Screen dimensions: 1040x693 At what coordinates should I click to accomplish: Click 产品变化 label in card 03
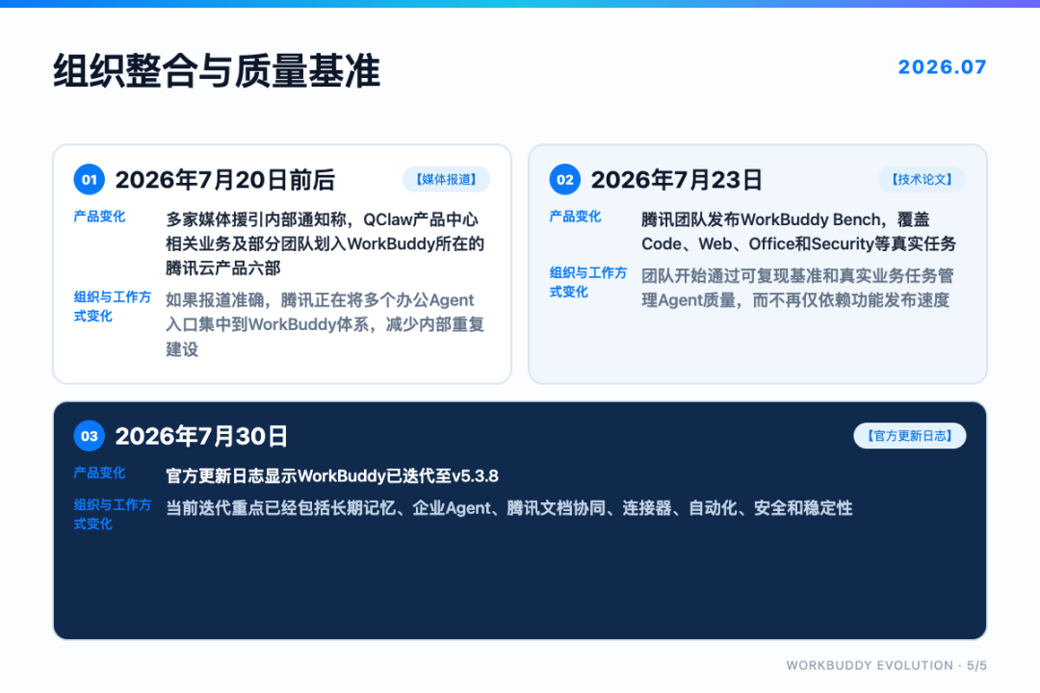coord(99,473)
